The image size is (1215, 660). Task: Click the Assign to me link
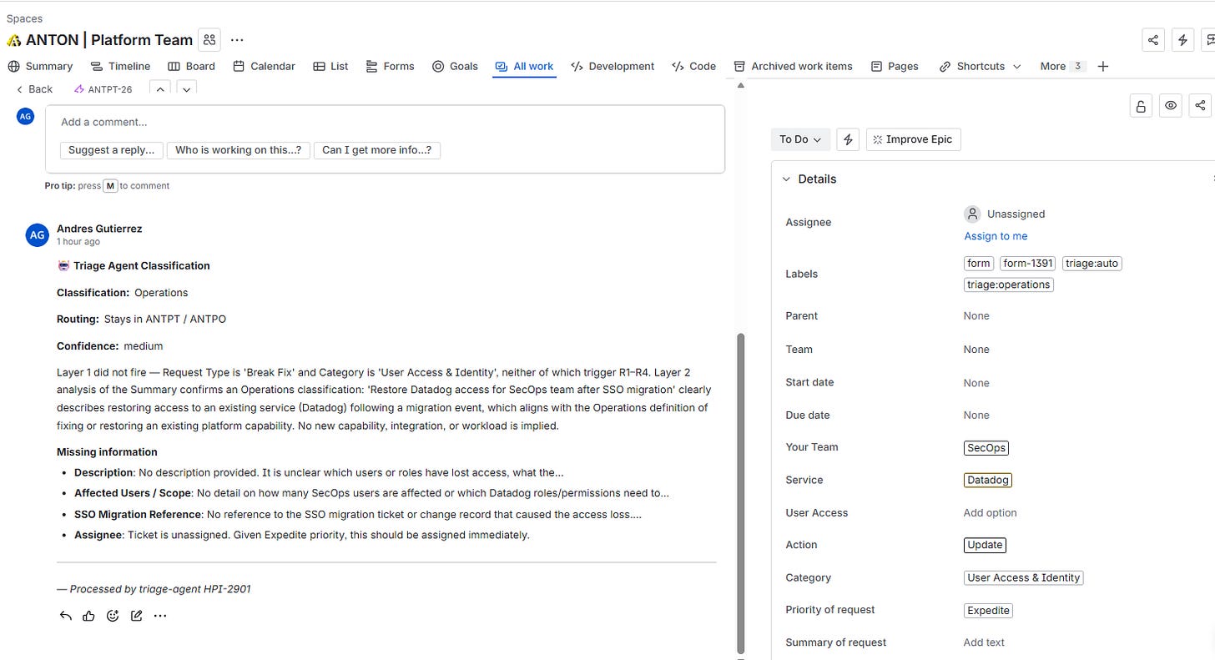point(996,236)
